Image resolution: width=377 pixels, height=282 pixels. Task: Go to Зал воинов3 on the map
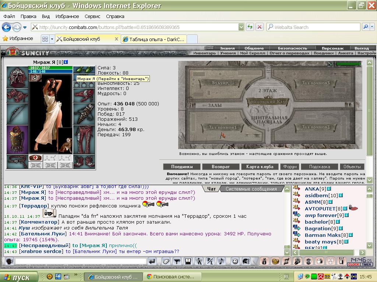(316, 83)
